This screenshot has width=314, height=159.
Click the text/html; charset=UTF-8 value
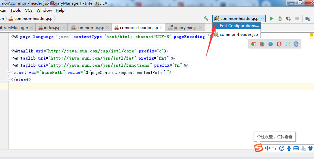pos(138,37)
